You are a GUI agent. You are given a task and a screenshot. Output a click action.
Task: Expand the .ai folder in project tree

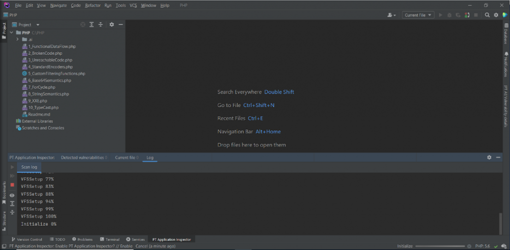click(17, 39)
